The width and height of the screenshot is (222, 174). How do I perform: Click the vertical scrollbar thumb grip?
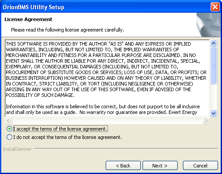click(213, 65)
